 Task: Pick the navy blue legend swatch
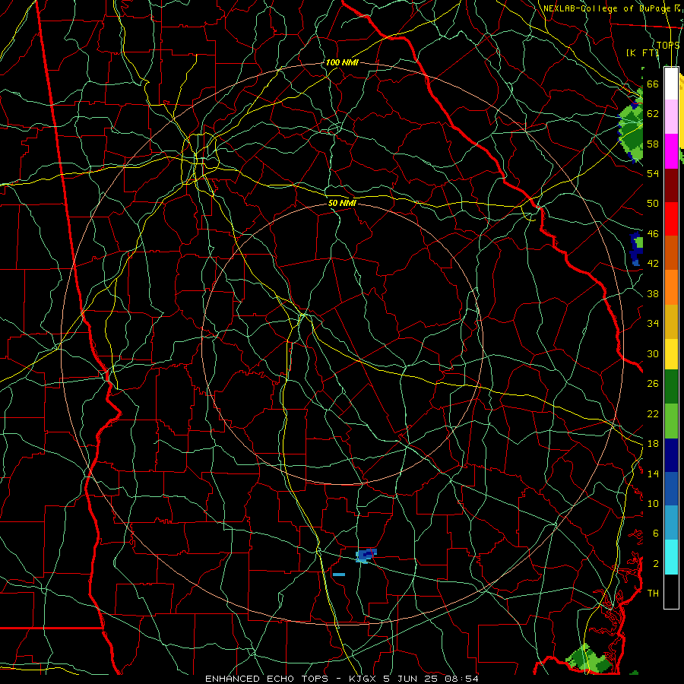coord(671,455)
